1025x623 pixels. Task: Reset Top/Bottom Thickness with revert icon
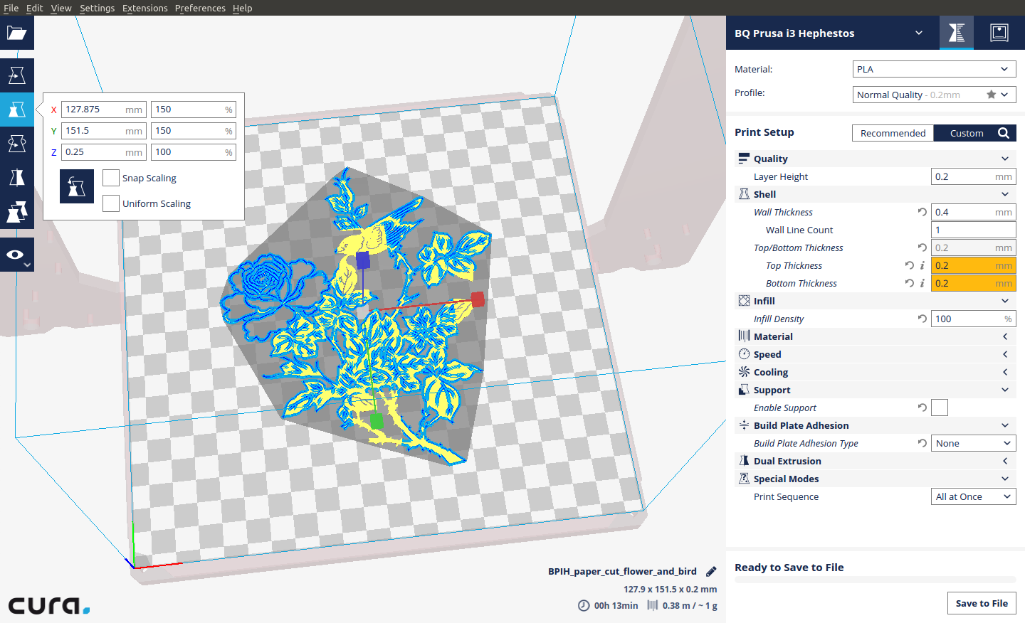point(922,247)
